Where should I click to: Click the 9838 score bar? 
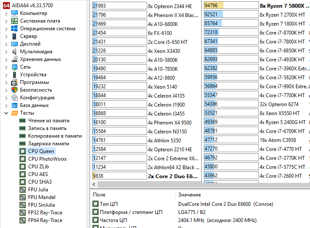(x=119, y=176)
